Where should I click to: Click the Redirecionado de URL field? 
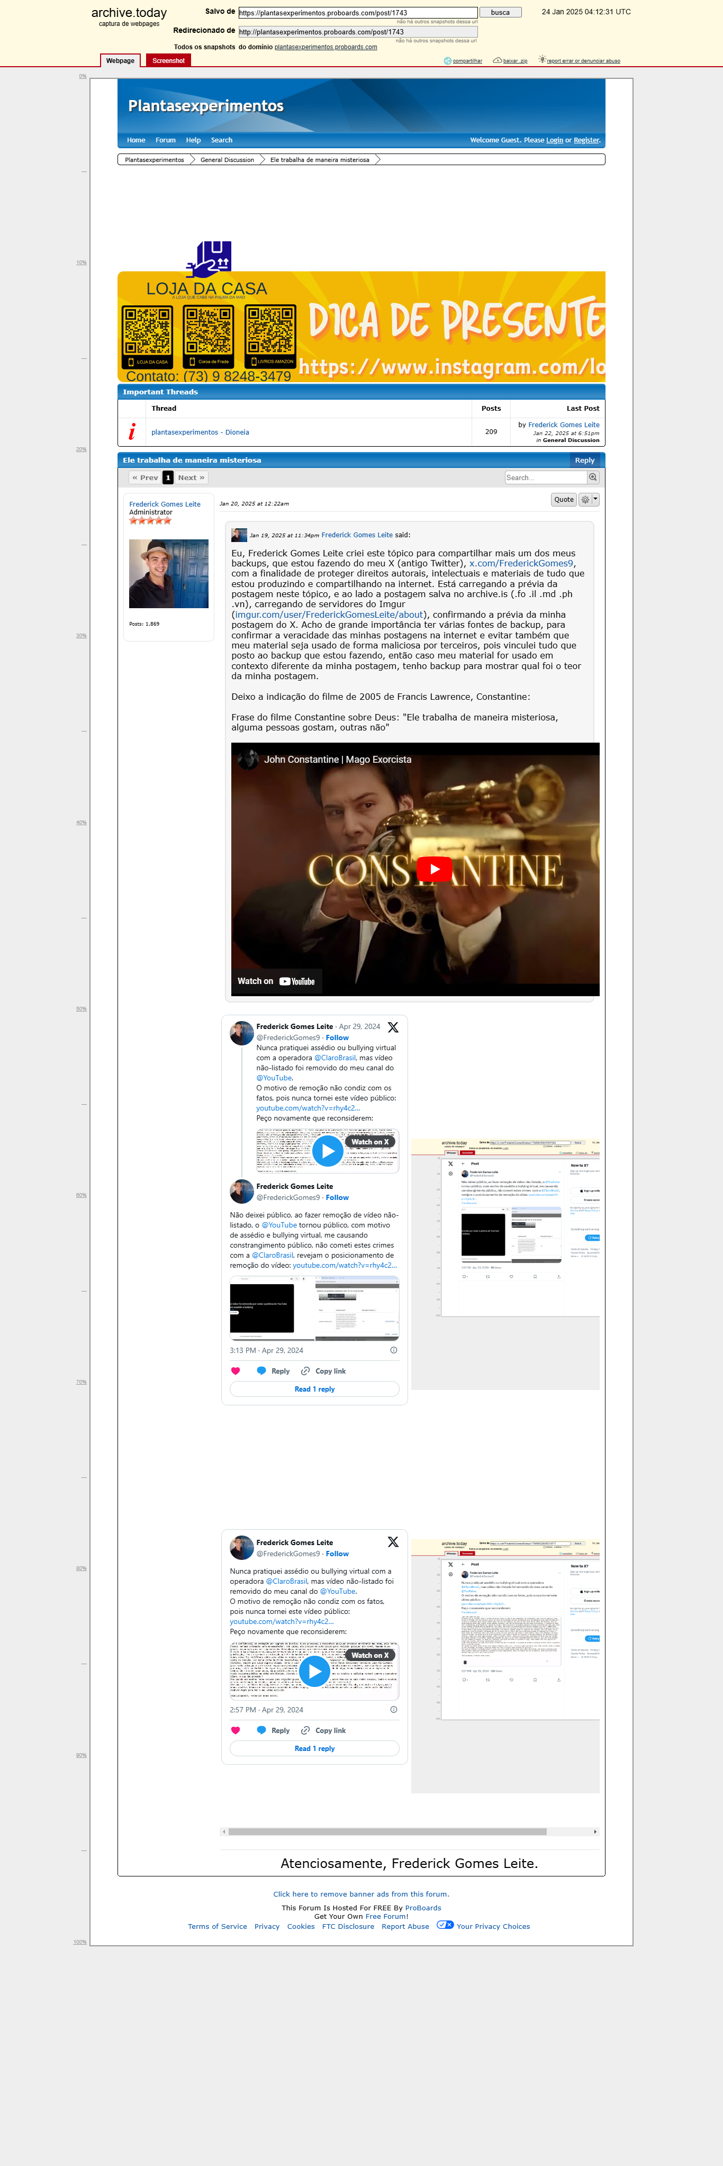357,32
